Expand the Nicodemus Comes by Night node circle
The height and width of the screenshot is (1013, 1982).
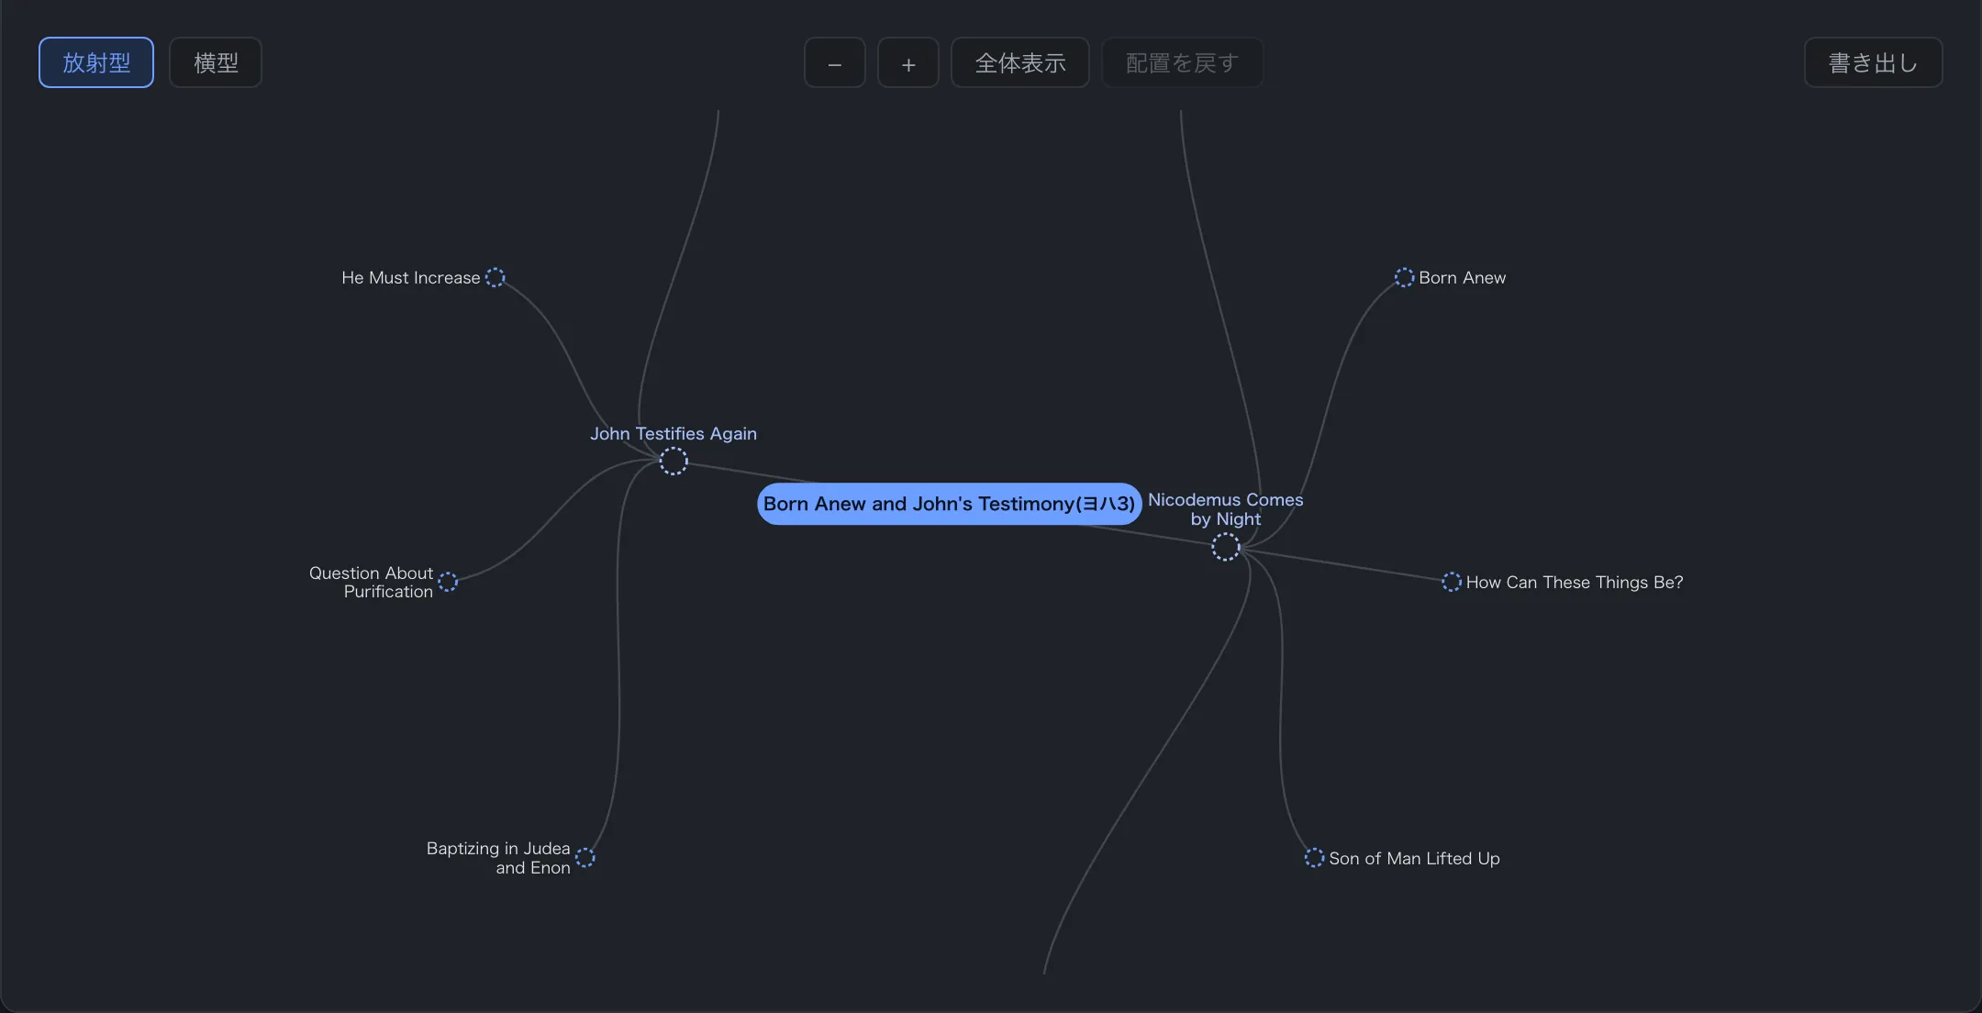tap(1225, 547)
